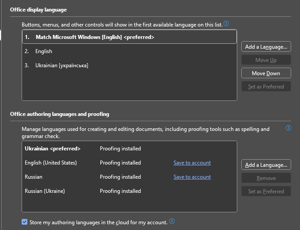Click Save to account link for Russian

(x=192, y=177)
